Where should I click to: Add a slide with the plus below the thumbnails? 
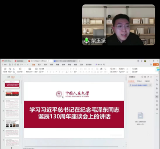coord(11,148)
